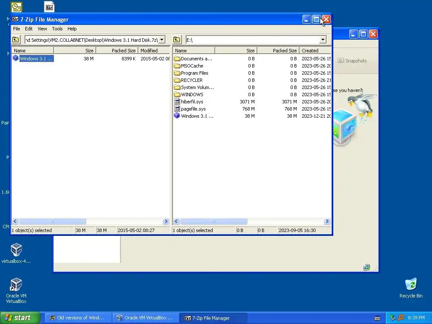Sort right panel by Name column
The height and width of the screenshot is (324, 432).
tap(194, 51)
